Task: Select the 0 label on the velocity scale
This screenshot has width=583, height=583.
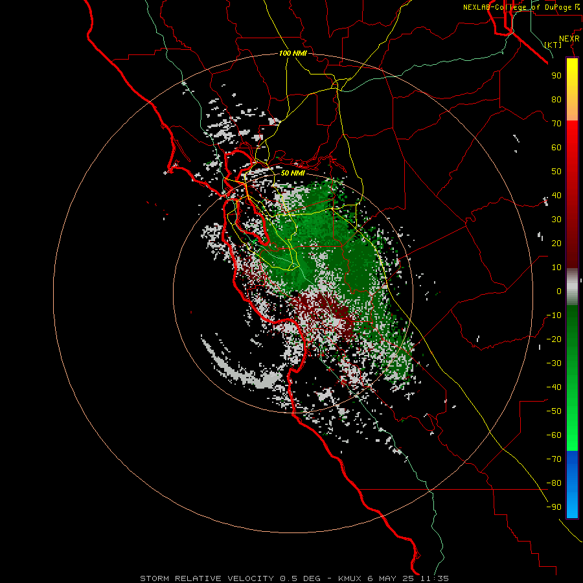Action: tap(559, 291)
